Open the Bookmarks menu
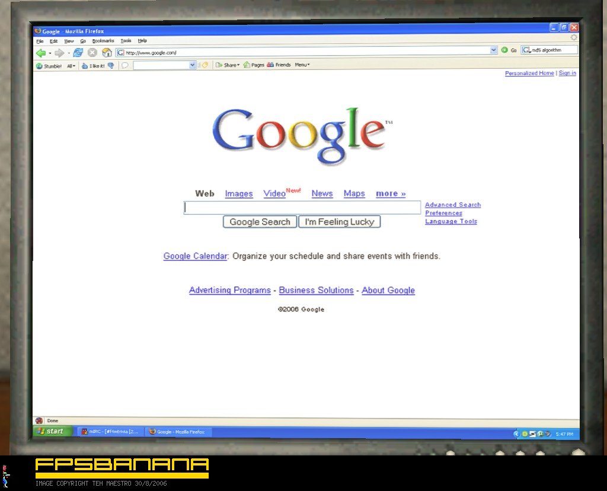607x491 pixels. click(102, 40)
